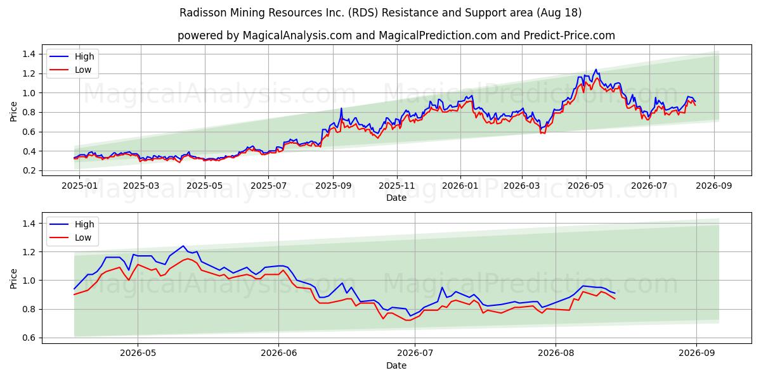Click the May 2026 price peak in top chart
The width and height of the screenshot is (761, 380).
point(595,70)
